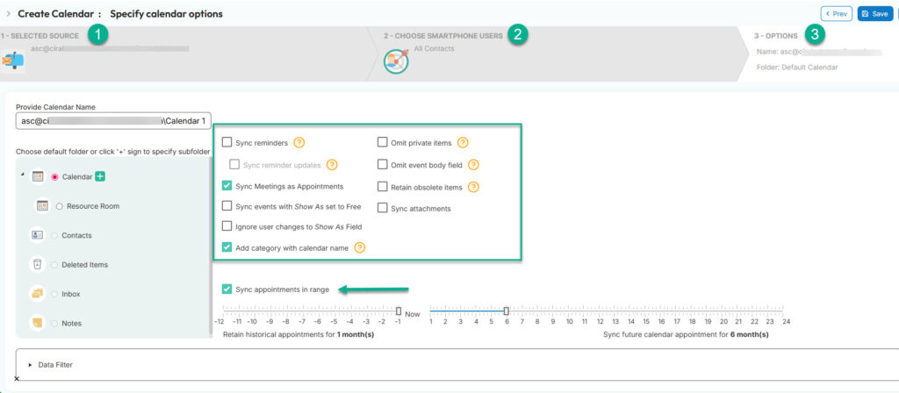Viewport: 899px width, 393px height.
Task: Expand the breadcrumb chevron before Create Calendar
Action: point(8,14)
